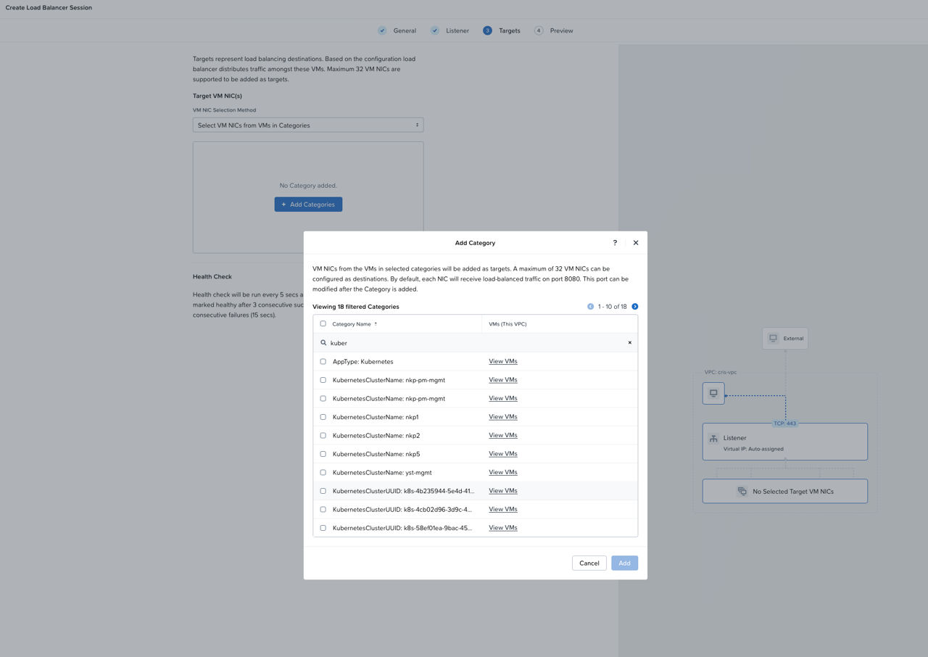Viewport: 928px width, 657px height.
Task: Click the TCP: 443 label in diagram
Action: pyautogui.click(x=785, y=423)
